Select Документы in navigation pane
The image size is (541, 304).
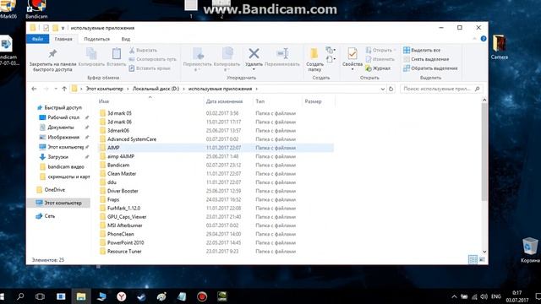(x=61, y=128)
